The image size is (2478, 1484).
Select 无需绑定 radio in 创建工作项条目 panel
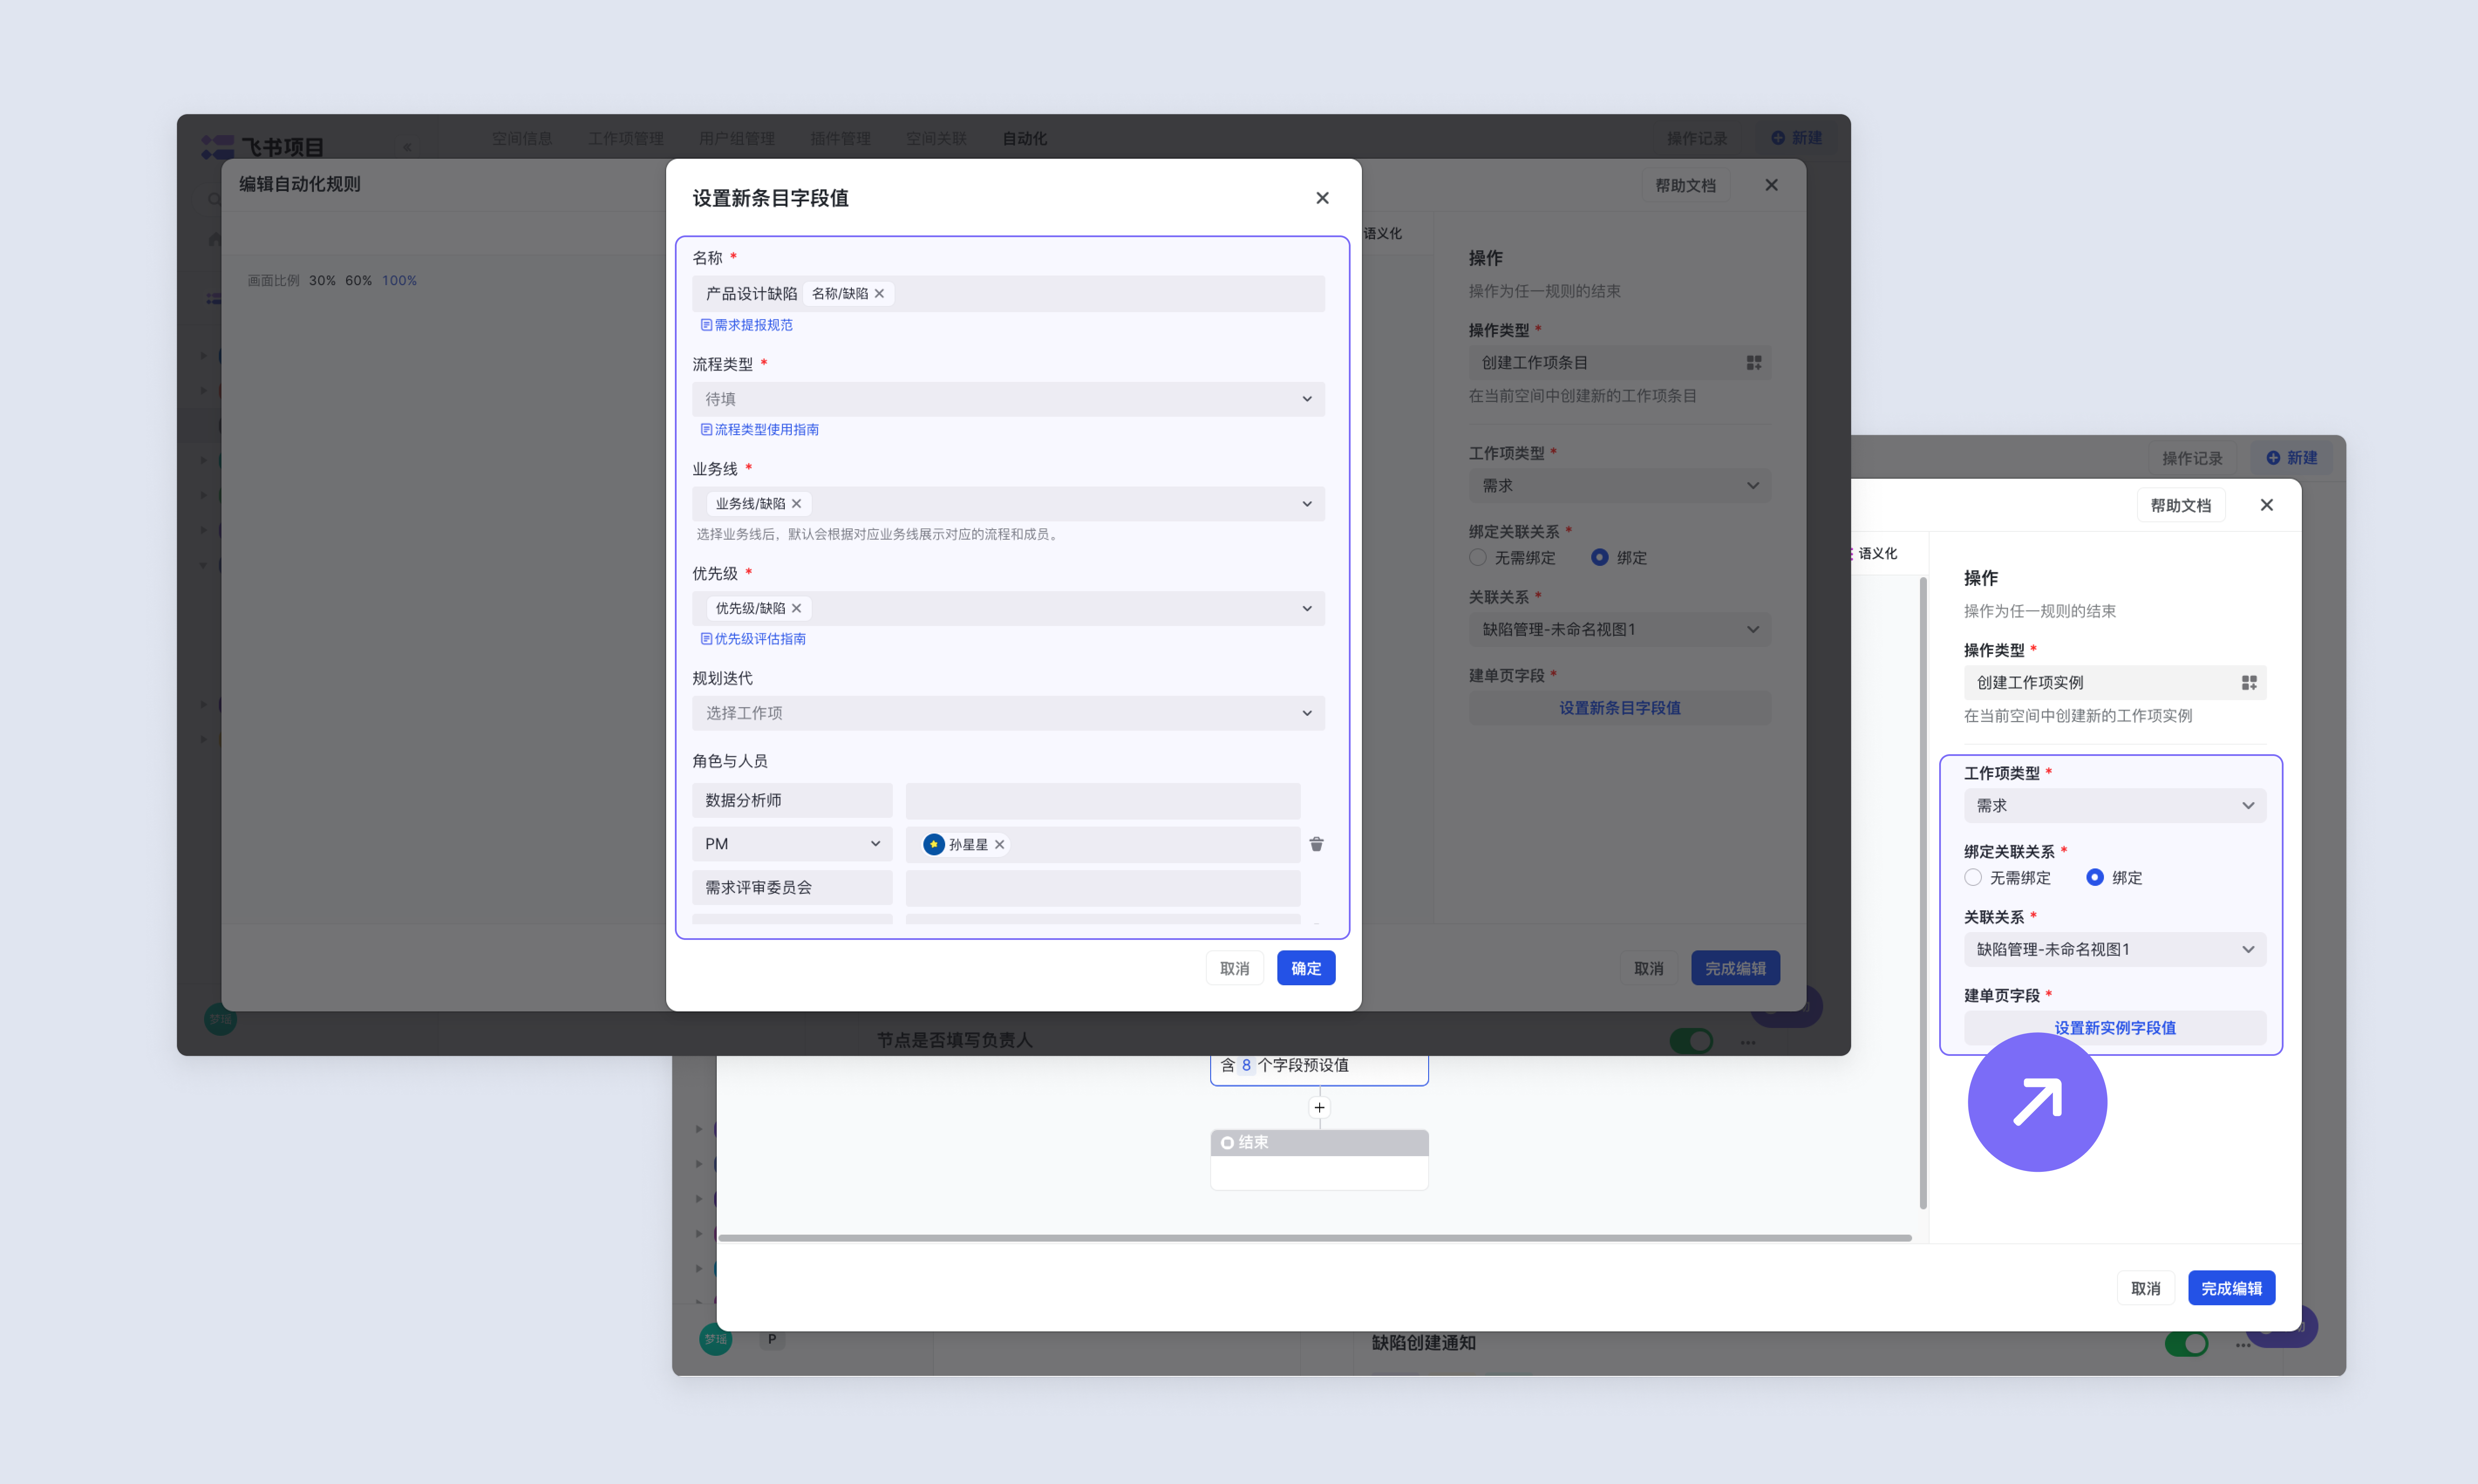pyautogui.click(x=1477, y=557)
